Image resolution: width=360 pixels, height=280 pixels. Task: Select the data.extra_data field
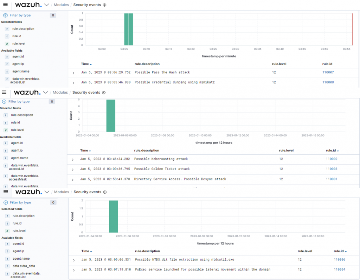[24, 266]
